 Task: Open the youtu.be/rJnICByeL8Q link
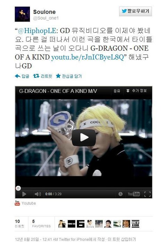pos(87,57)
